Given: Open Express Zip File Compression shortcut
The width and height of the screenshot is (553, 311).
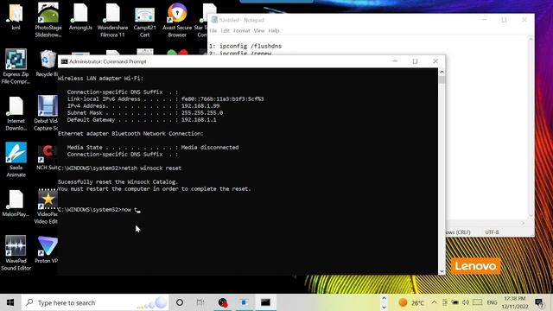Looking at the screenshot, I should coord(16,67).
